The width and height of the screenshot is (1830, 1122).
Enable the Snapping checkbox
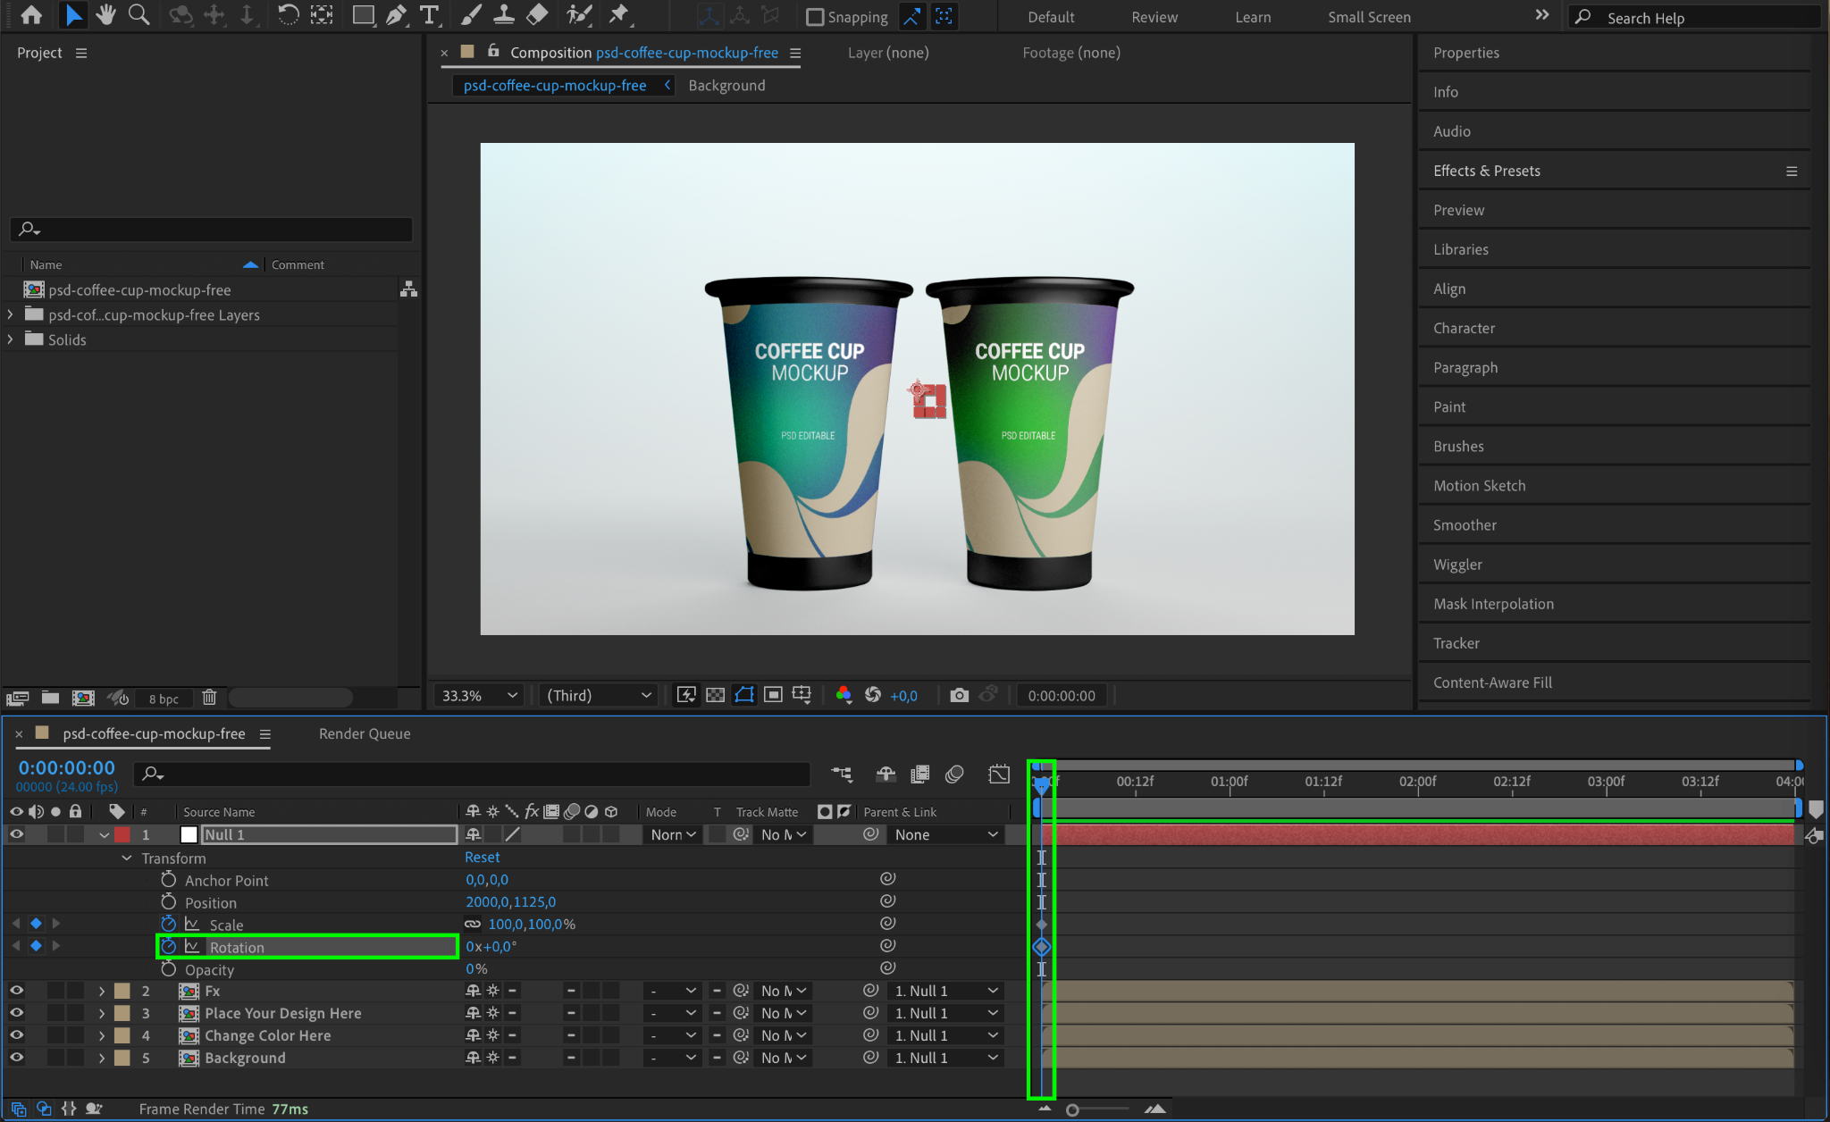[815, 17]
